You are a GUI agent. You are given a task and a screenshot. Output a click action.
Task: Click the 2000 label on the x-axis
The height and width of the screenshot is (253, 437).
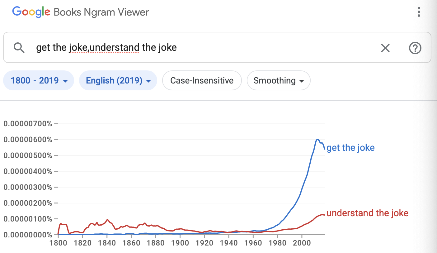(302, 243)
